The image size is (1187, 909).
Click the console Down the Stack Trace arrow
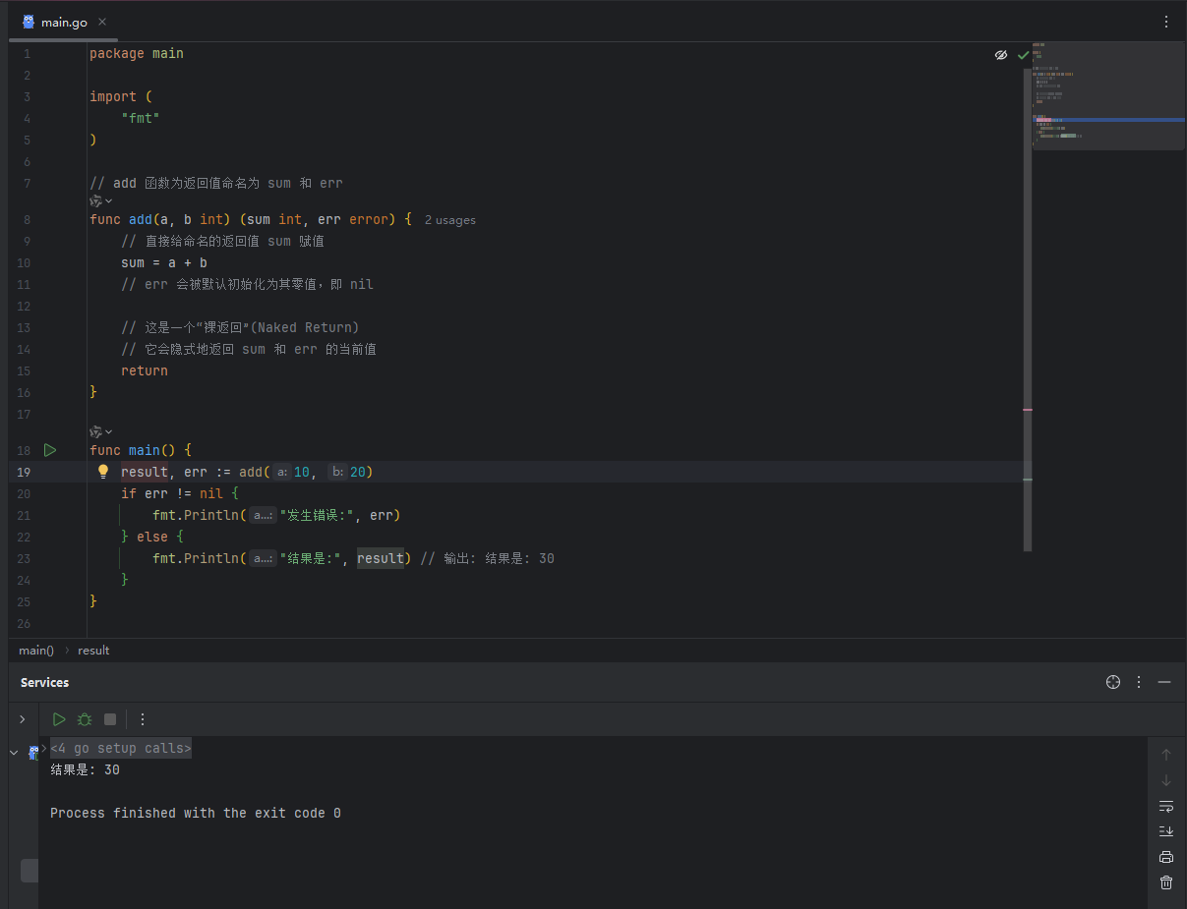[x=1166, y=780]
